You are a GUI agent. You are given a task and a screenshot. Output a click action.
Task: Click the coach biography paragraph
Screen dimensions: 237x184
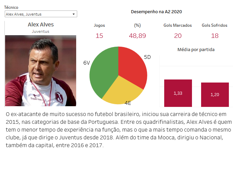tap(118, 130)
